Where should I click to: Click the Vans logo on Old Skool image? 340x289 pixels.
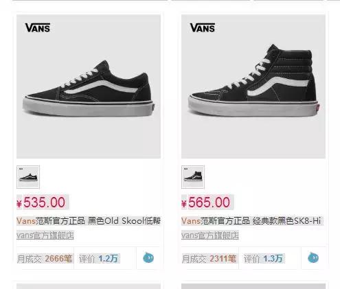(38, 27)
